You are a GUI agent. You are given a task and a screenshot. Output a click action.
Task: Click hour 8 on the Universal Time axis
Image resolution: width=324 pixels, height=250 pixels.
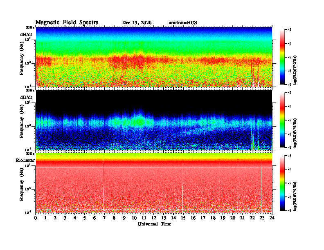[x=114, y=218]
